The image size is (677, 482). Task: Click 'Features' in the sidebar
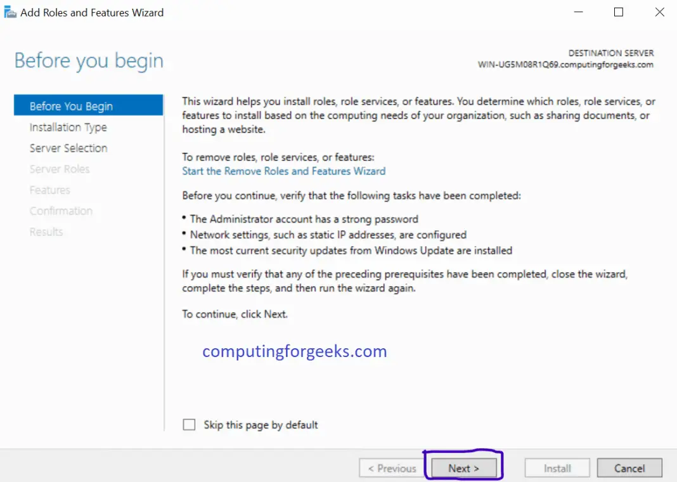click(x=49, y=190)
